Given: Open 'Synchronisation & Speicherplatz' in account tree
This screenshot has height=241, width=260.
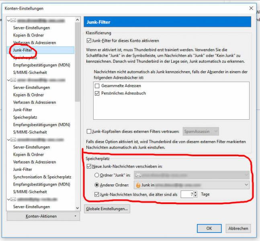Looking at the screenshot, I should pyautogui.click(x=42, y=177).
